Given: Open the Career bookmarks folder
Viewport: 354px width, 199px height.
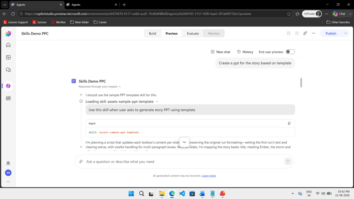Looking at the screenshot, I should 100,22.
